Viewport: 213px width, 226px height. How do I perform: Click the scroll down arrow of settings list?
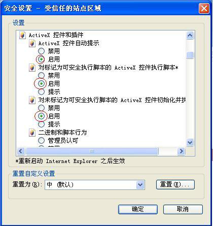point(190,143)
